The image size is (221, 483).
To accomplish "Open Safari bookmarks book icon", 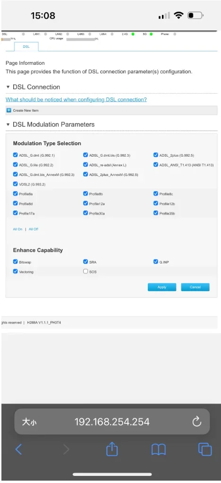I will [159, 450].
